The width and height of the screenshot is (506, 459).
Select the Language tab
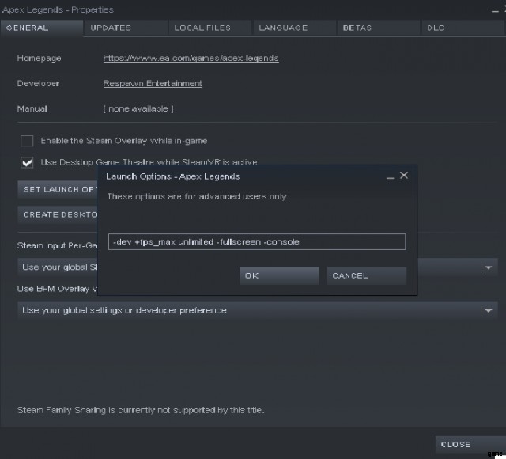[x=283, y=28]
